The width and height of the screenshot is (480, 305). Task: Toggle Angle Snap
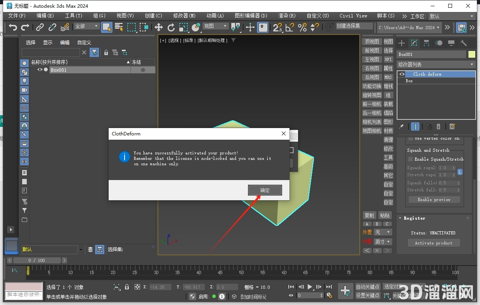tap(290, 27)
